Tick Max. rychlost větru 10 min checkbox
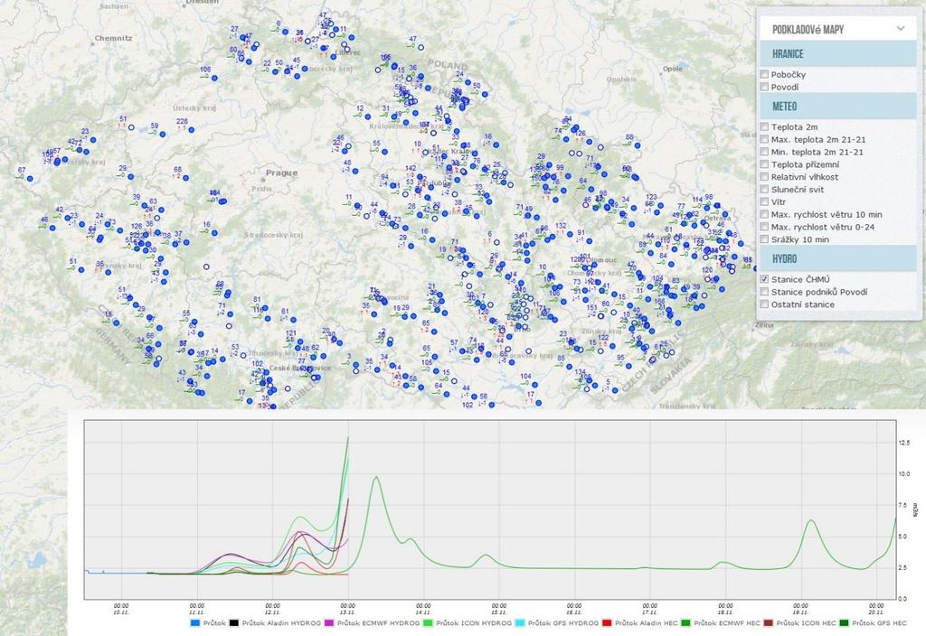Viewport: 926px width, 636px height. click(764, 214)
